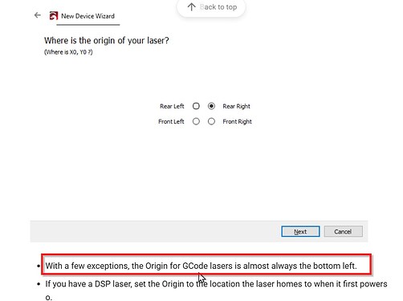This screenshot has width=403, height=301.
Task: Click the 'Where is the origin of your laser?' heading
Action: click(x=107, y=41)
